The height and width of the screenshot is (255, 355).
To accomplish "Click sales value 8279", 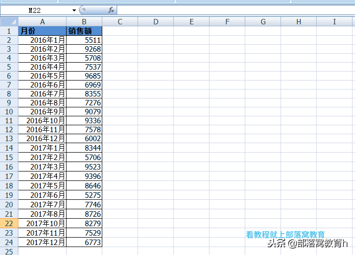I will [84, 223].
